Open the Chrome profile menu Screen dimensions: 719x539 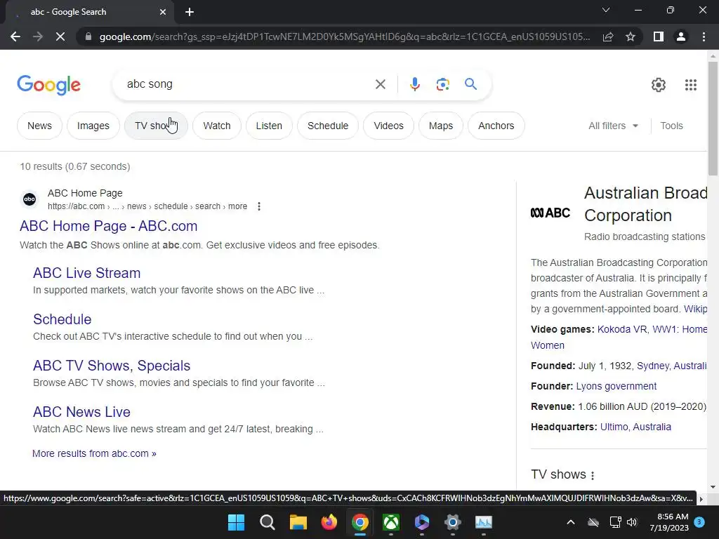point(681,36)
